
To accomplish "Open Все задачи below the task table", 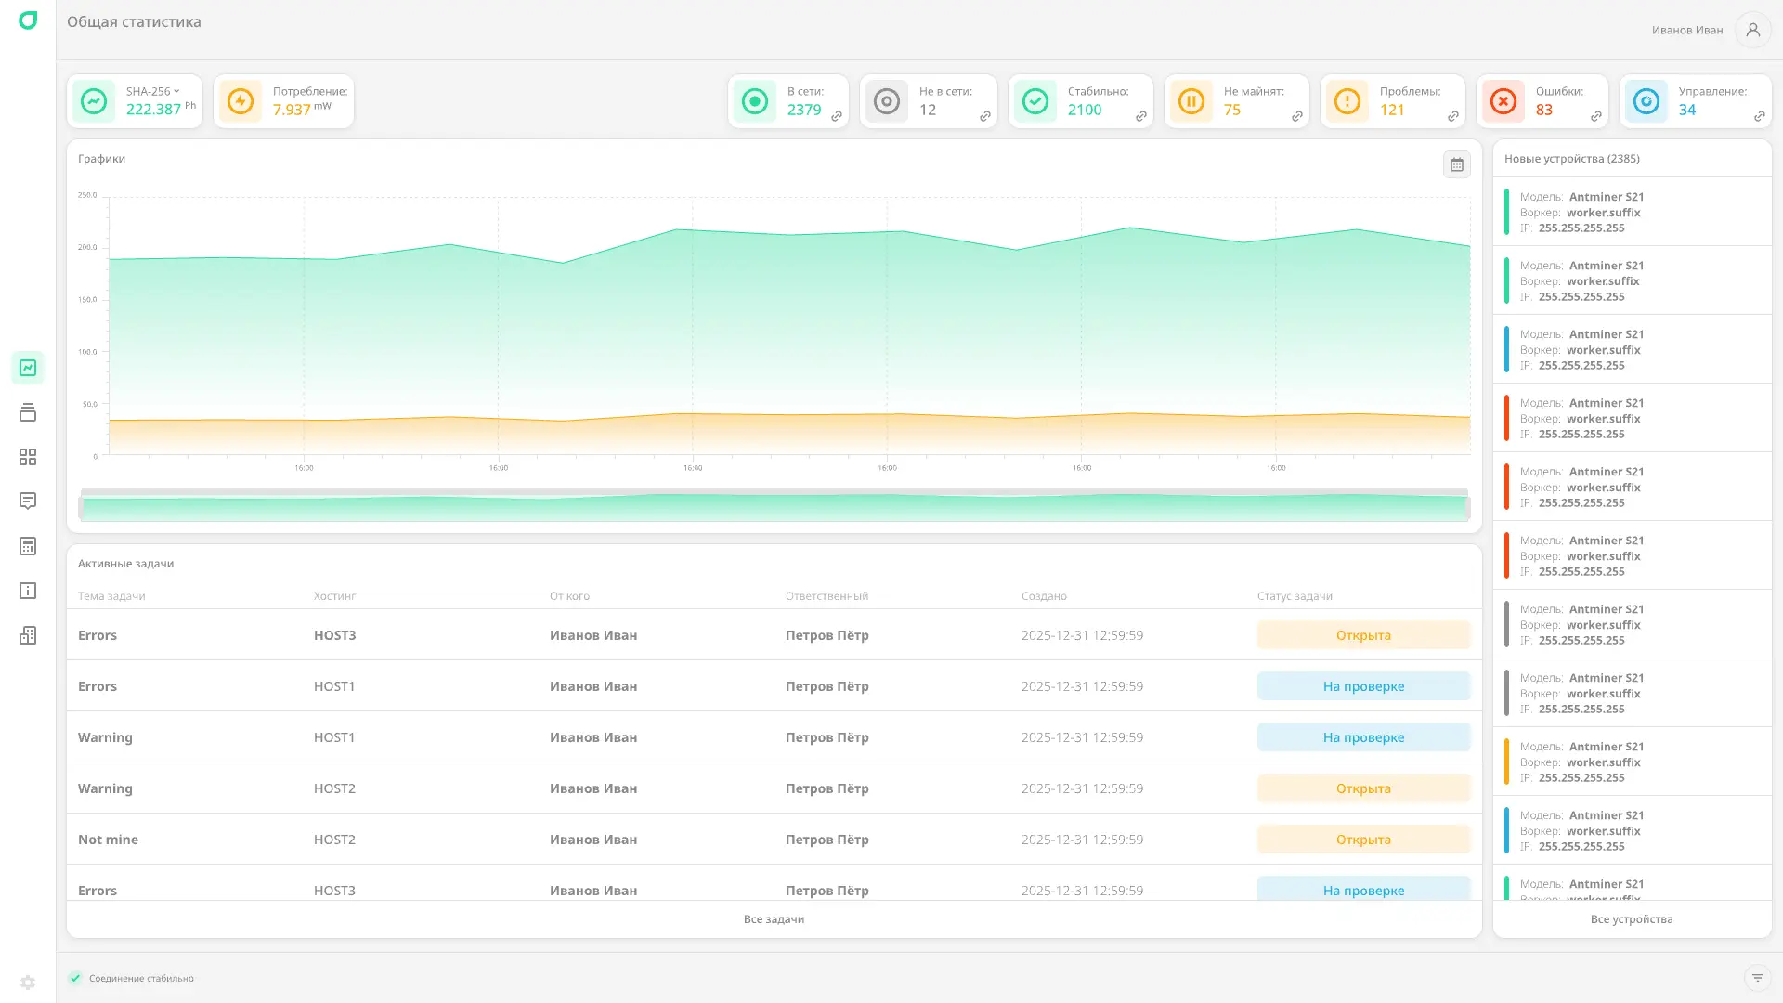I will coord(774,918).
